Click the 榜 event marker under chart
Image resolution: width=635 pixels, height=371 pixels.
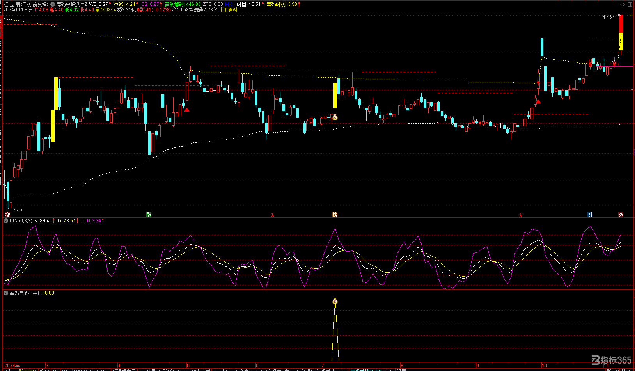point(335,215)
